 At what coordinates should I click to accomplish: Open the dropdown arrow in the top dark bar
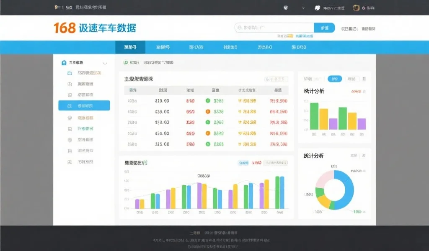(303, 8)
